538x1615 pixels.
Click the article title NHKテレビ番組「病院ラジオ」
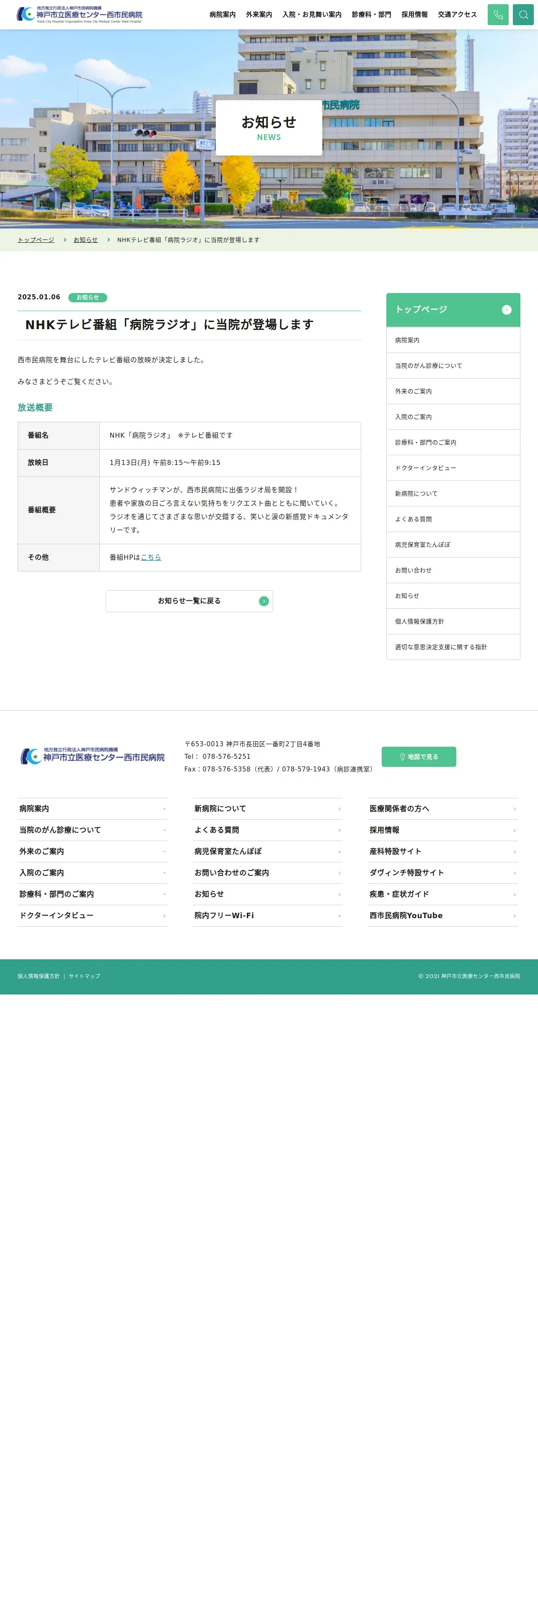[x=169, y=325]
